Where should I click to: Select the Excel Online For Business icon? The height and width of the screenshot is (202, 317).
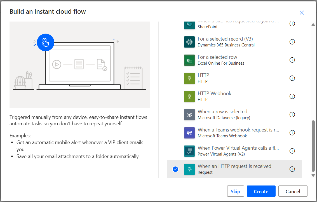189,60
